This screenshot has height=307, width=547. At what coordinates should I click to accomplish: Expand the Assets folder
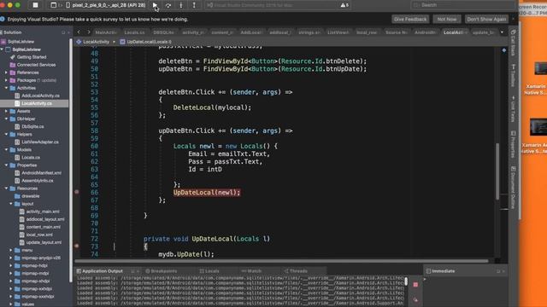pos(6,111)
